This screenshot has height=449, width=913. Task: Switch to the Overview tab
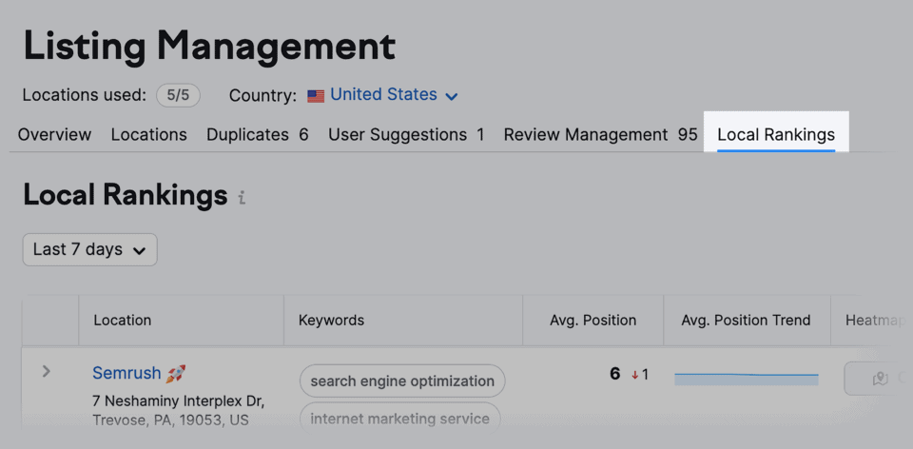54,135
